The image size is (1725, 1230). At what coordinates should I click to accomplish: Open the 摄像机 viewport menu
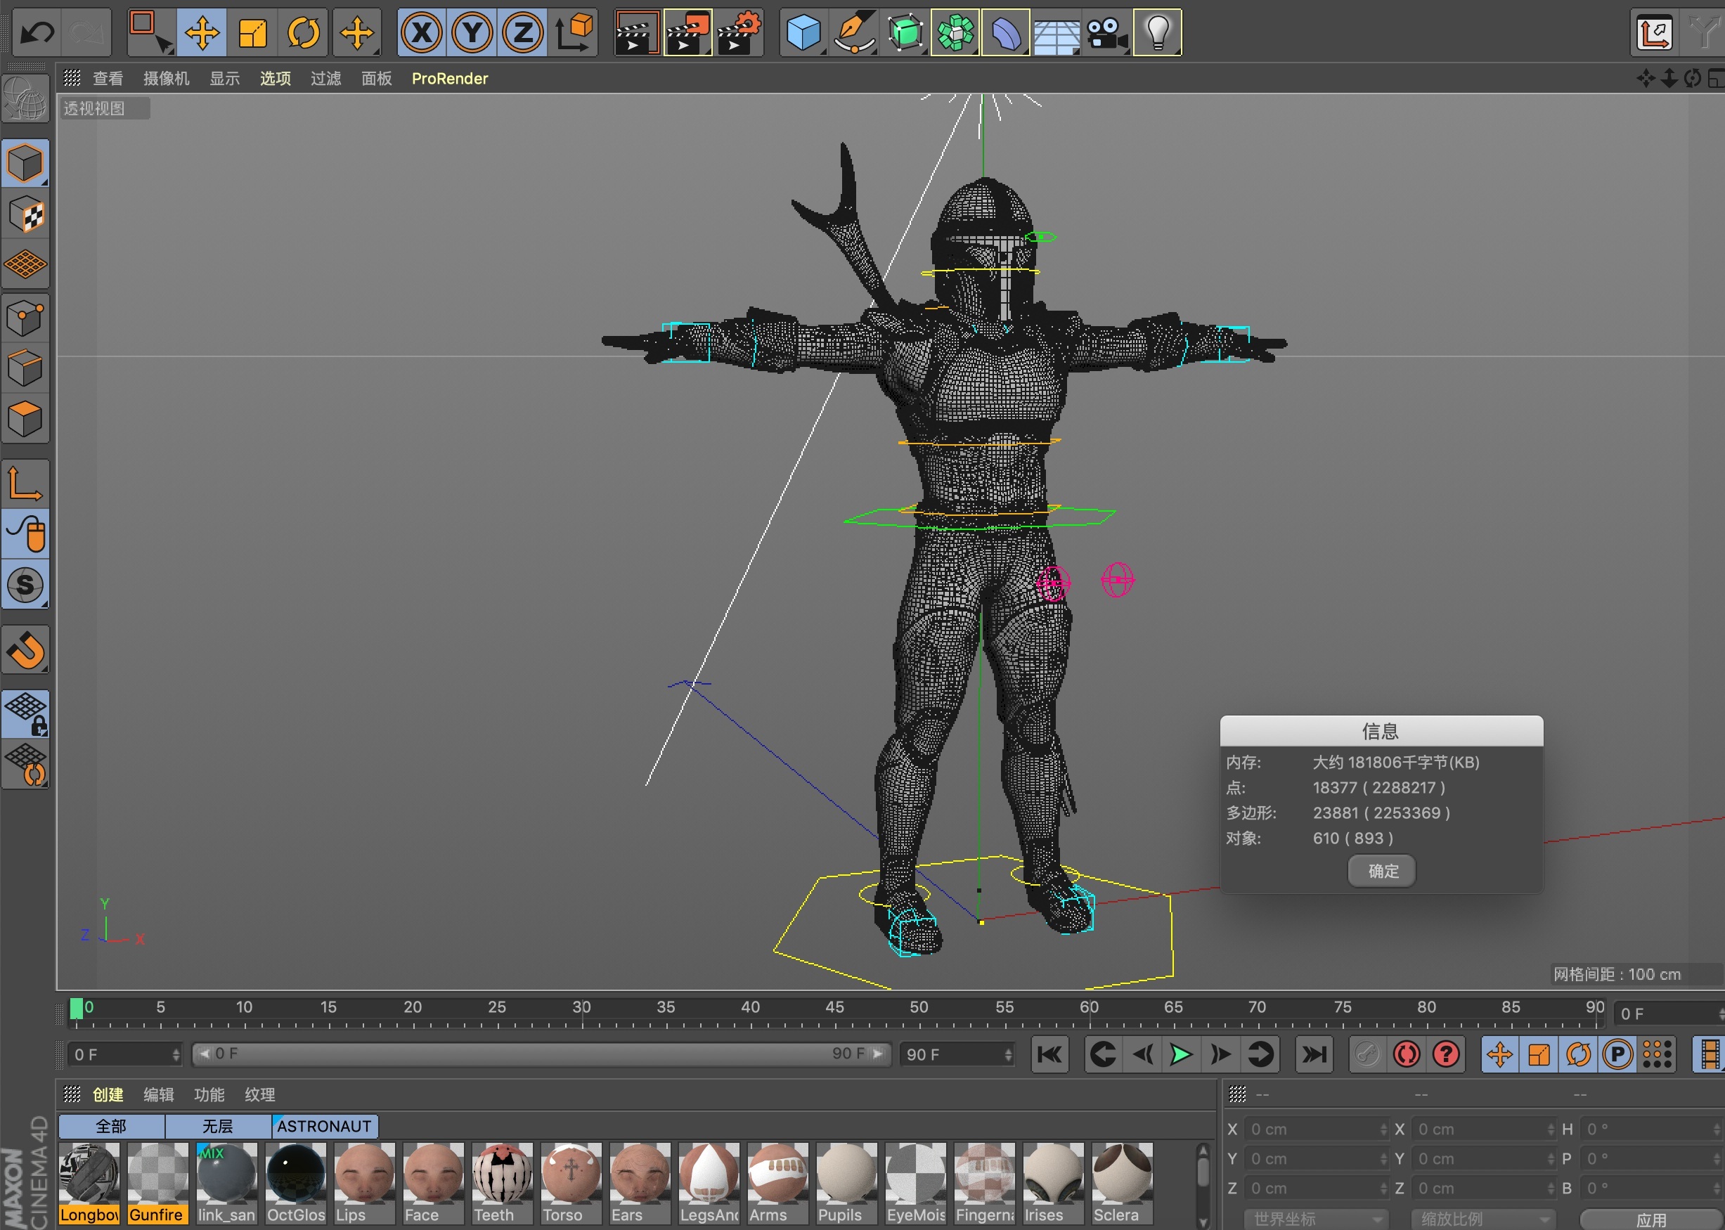tap(166, 79)
